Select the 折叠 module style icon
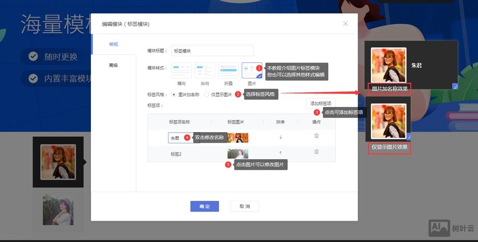Viewport: 478px width, 242px height. click(228, 70)
